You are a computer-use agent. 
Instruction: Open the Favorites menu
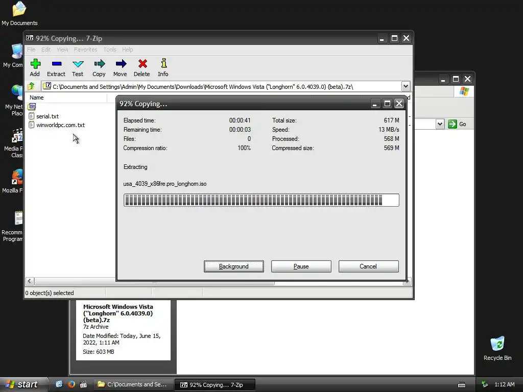point(86,50)
